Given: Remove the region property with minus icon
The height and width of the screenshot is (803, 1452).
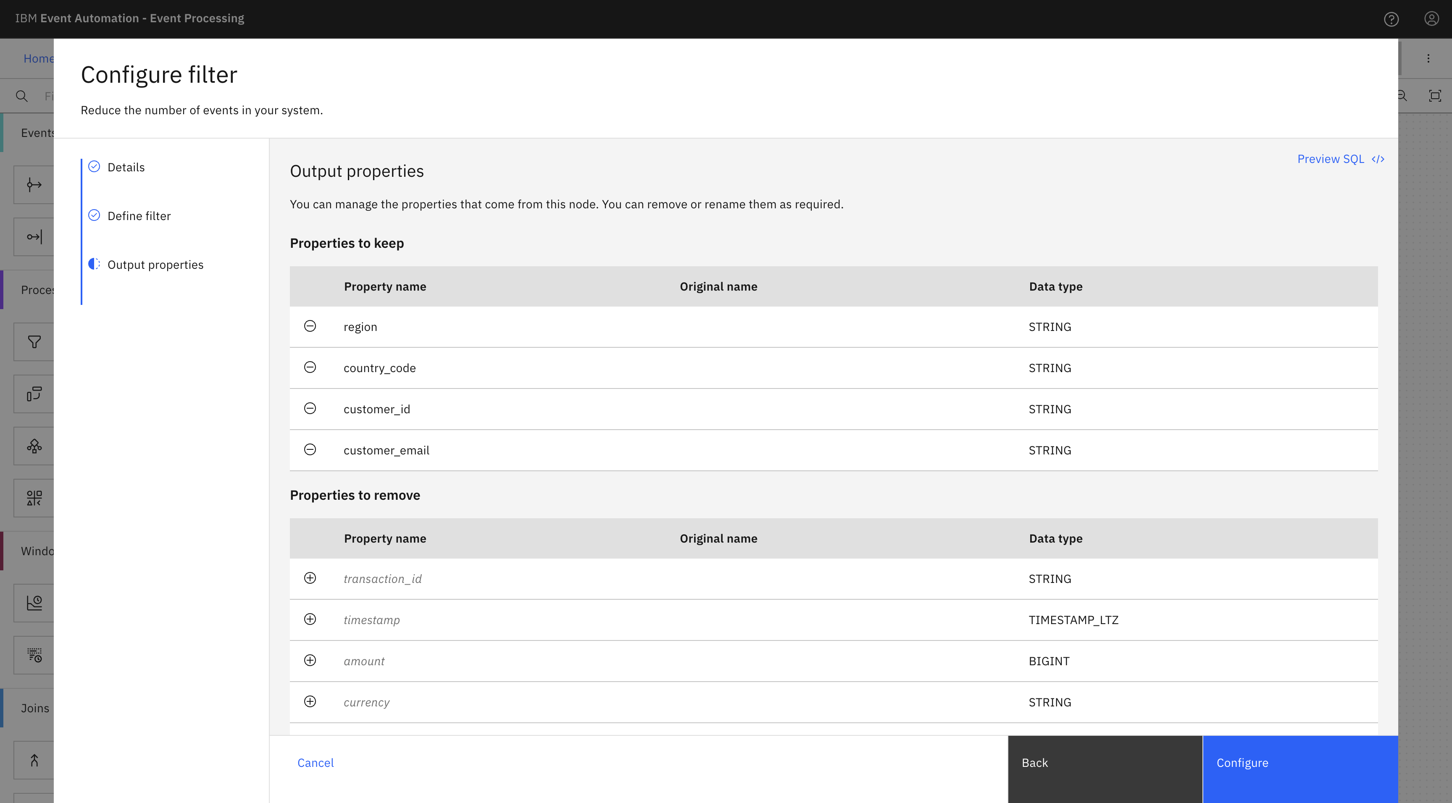Looking at the screenshot, I should tap(310, 326).
